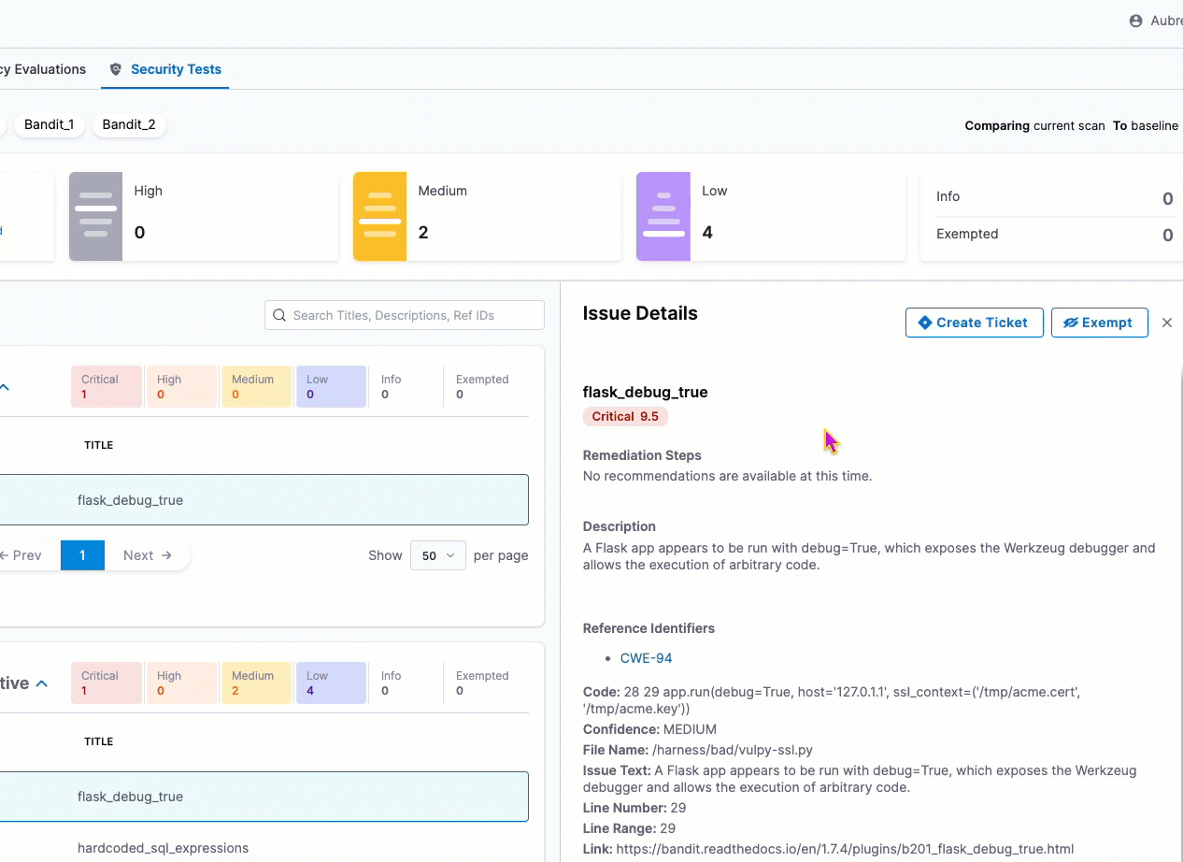
Task: Click the crossed-eye icon on Exempt
Action: coord(1071,323)
